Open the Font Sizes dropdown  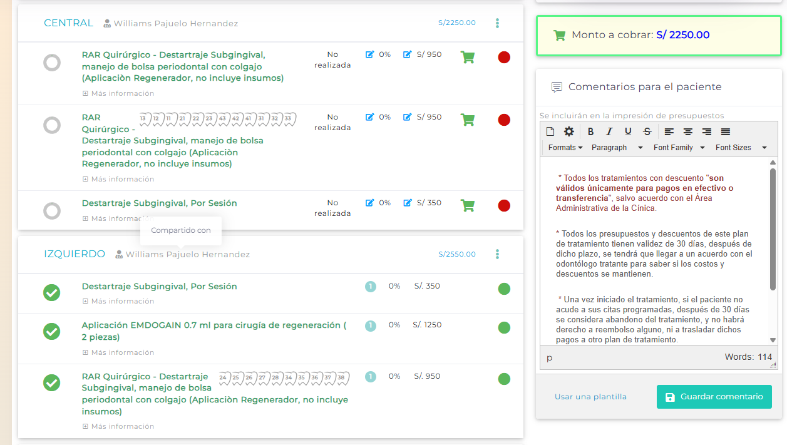[x=741, y=148]
